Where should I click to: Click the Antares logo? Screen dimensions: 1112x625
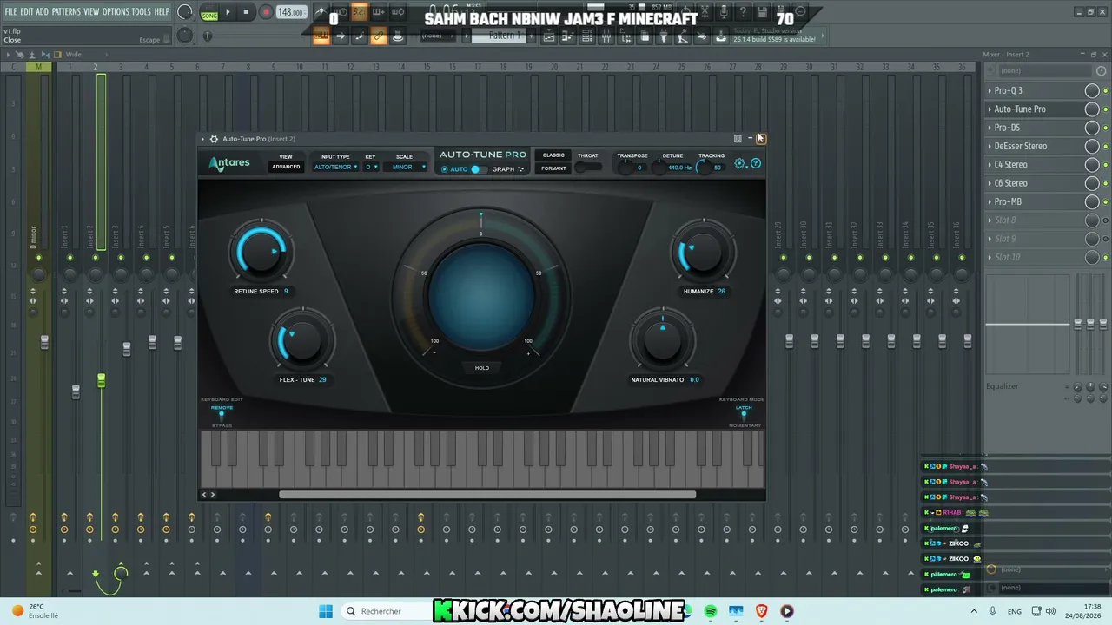(x=229, y=163)
